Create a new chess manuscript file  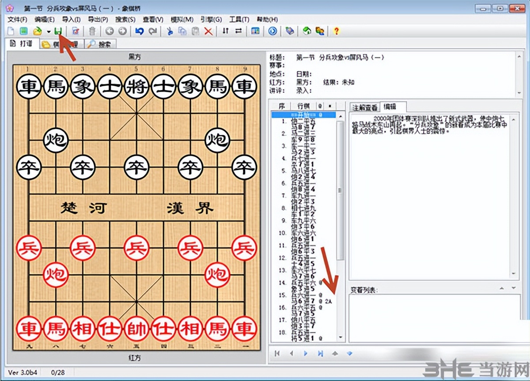(10, 31)
